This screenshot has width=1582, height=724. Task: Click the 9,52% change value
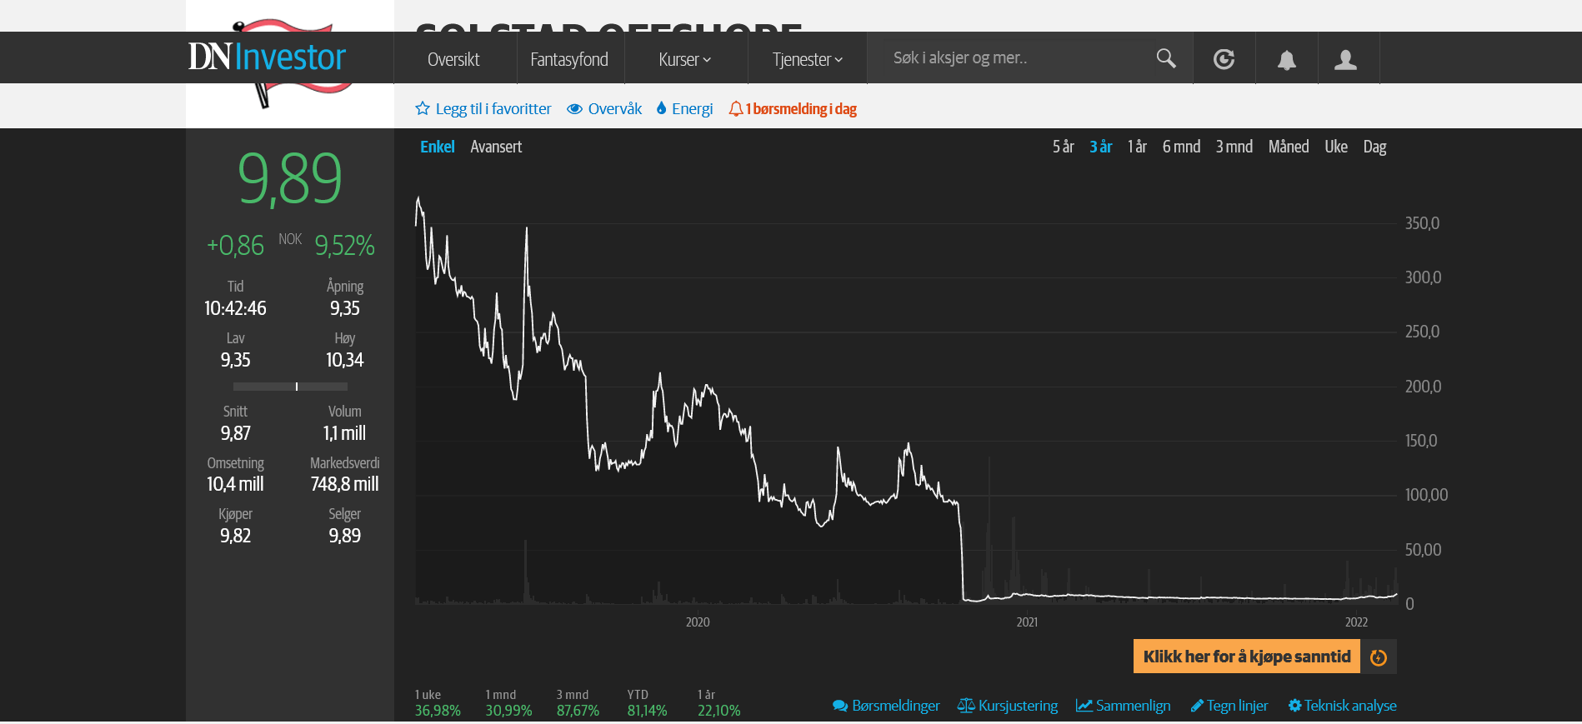coord(345,246)
